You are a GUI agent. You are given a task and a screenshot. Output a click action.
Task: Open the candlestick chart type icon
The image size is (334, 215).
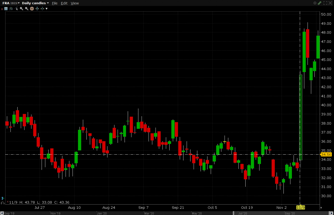click(x=11, y=8)
